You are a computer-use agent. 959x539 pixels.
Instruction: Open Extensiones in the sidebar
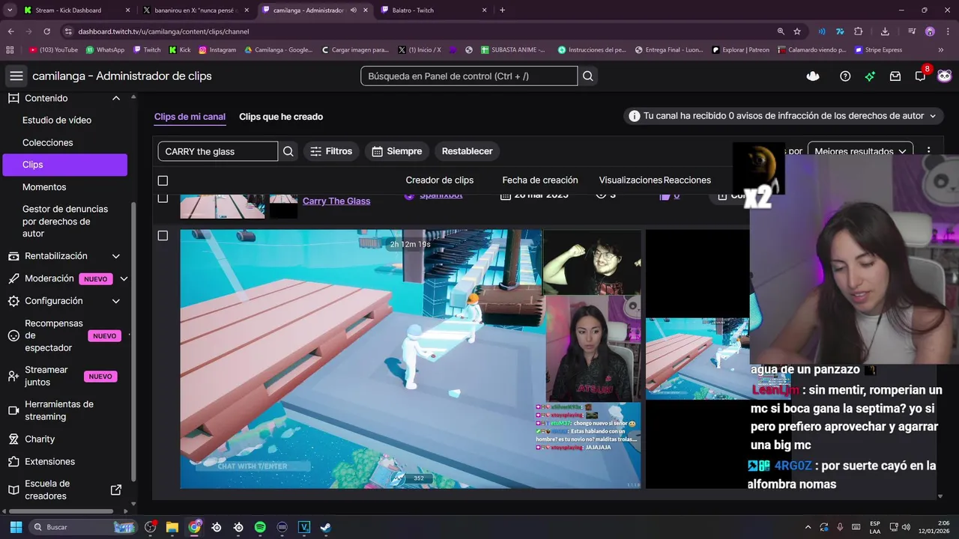[x=49, y=461]
